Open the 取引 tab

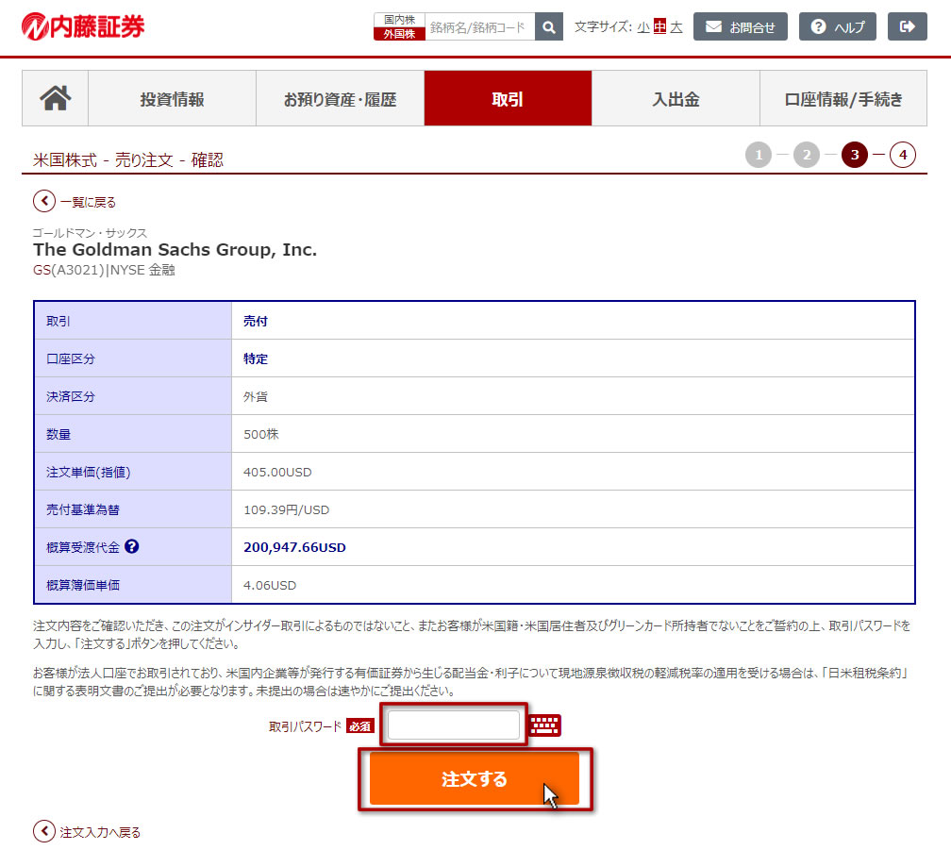click(508, 98)
